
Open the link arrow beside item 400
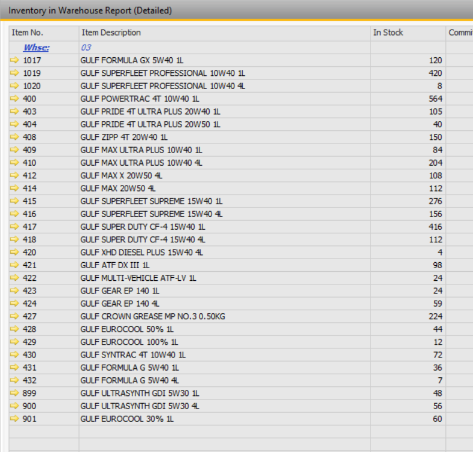tap(15, 99)
